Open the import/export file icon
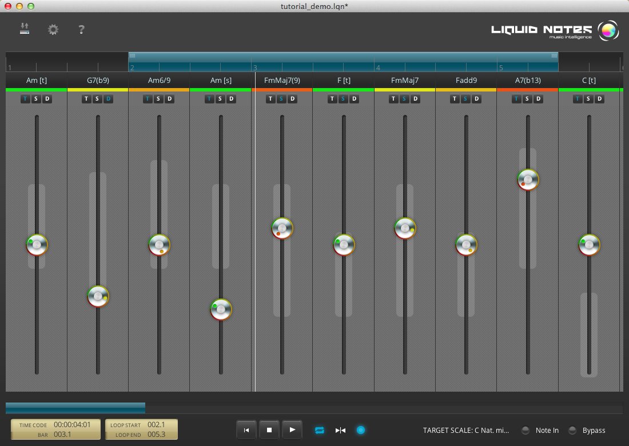629x446 pixels. [24, 29]
